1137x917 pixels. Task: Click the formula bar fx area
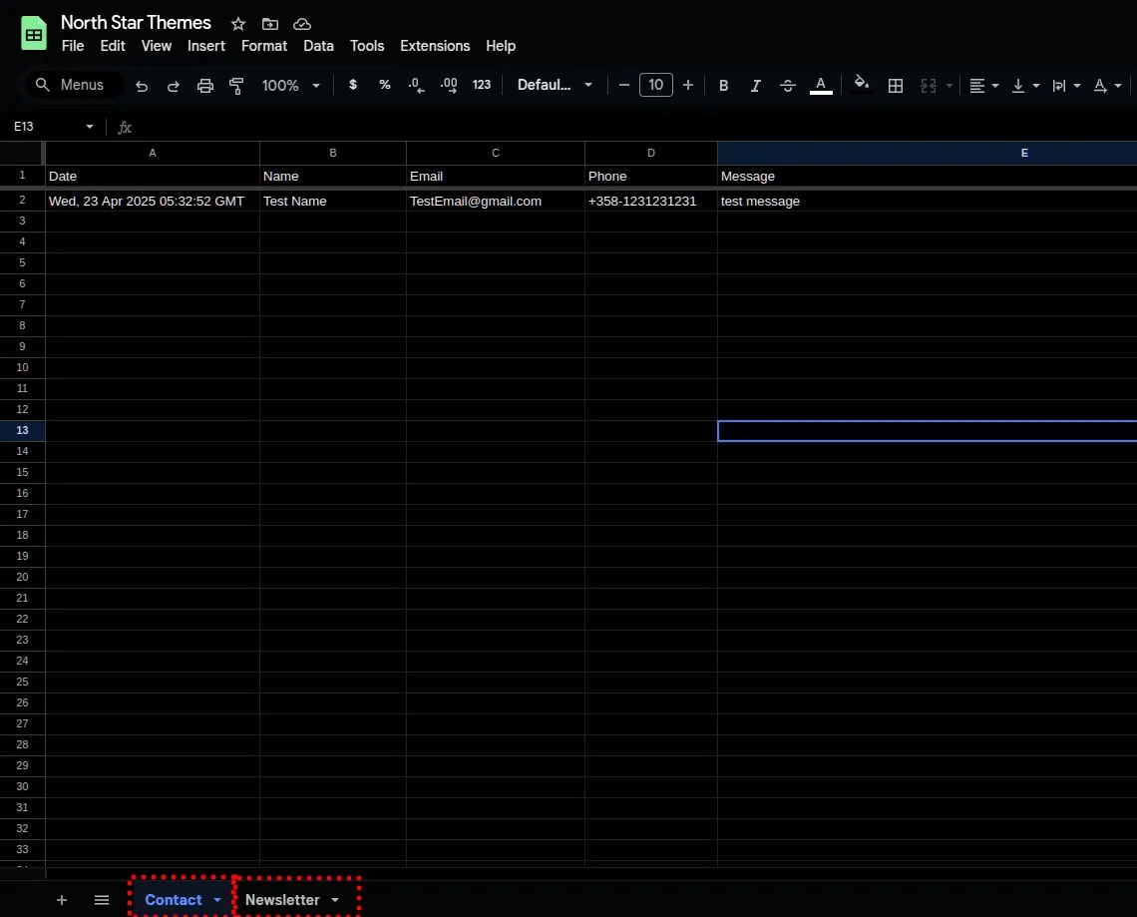125,127
